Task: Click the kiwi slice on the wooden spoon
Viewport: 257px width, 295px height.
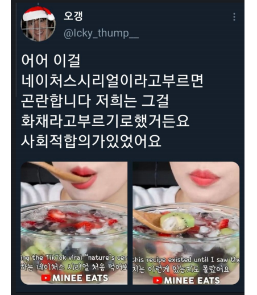Action: click(x=177, y=221)
